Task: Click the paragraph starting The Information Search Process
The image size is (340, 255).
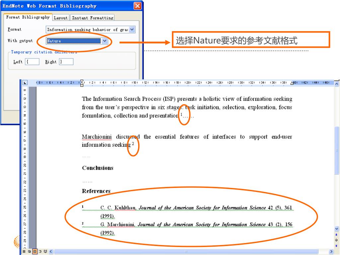Action: pos(187,107)
